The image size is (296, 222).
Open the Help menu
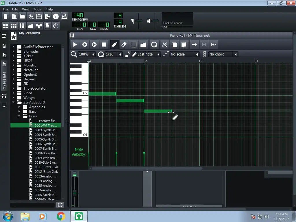(49, 9)
